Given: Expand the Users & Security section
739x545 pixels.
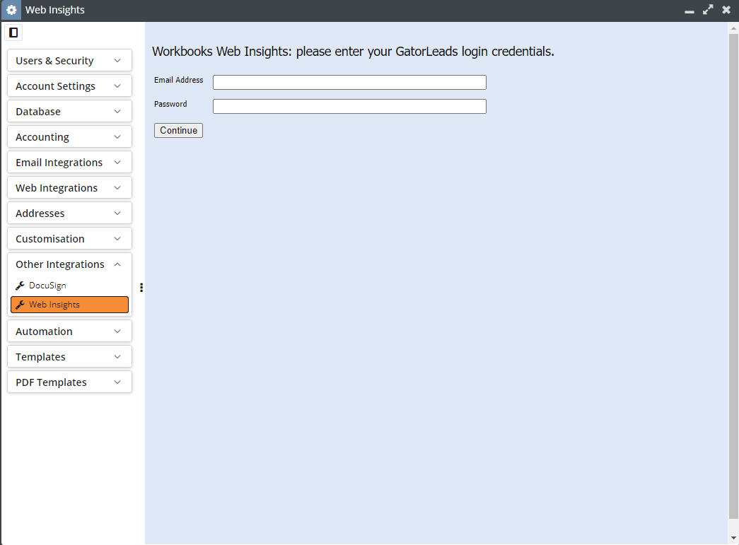Looking at the screenshot, I should click(69, 61).
